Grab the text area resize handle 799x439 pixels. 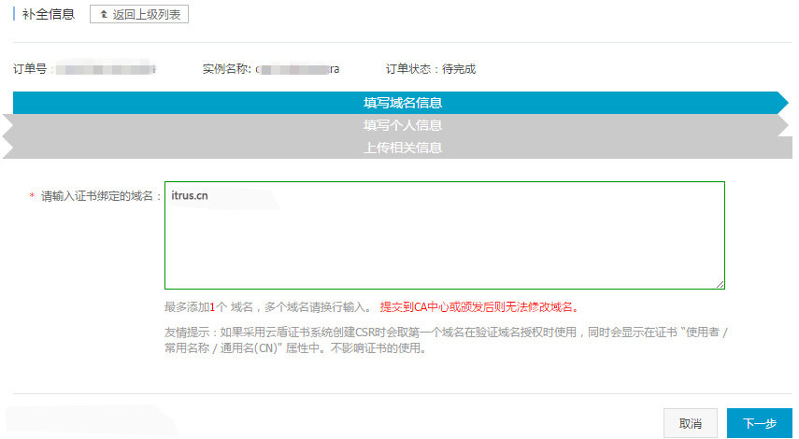point(720,284)
